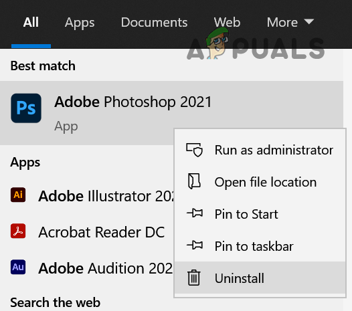352x311 pixels.
Task: Click the Apps section heading in results
Action: click(x=25, y=163)
